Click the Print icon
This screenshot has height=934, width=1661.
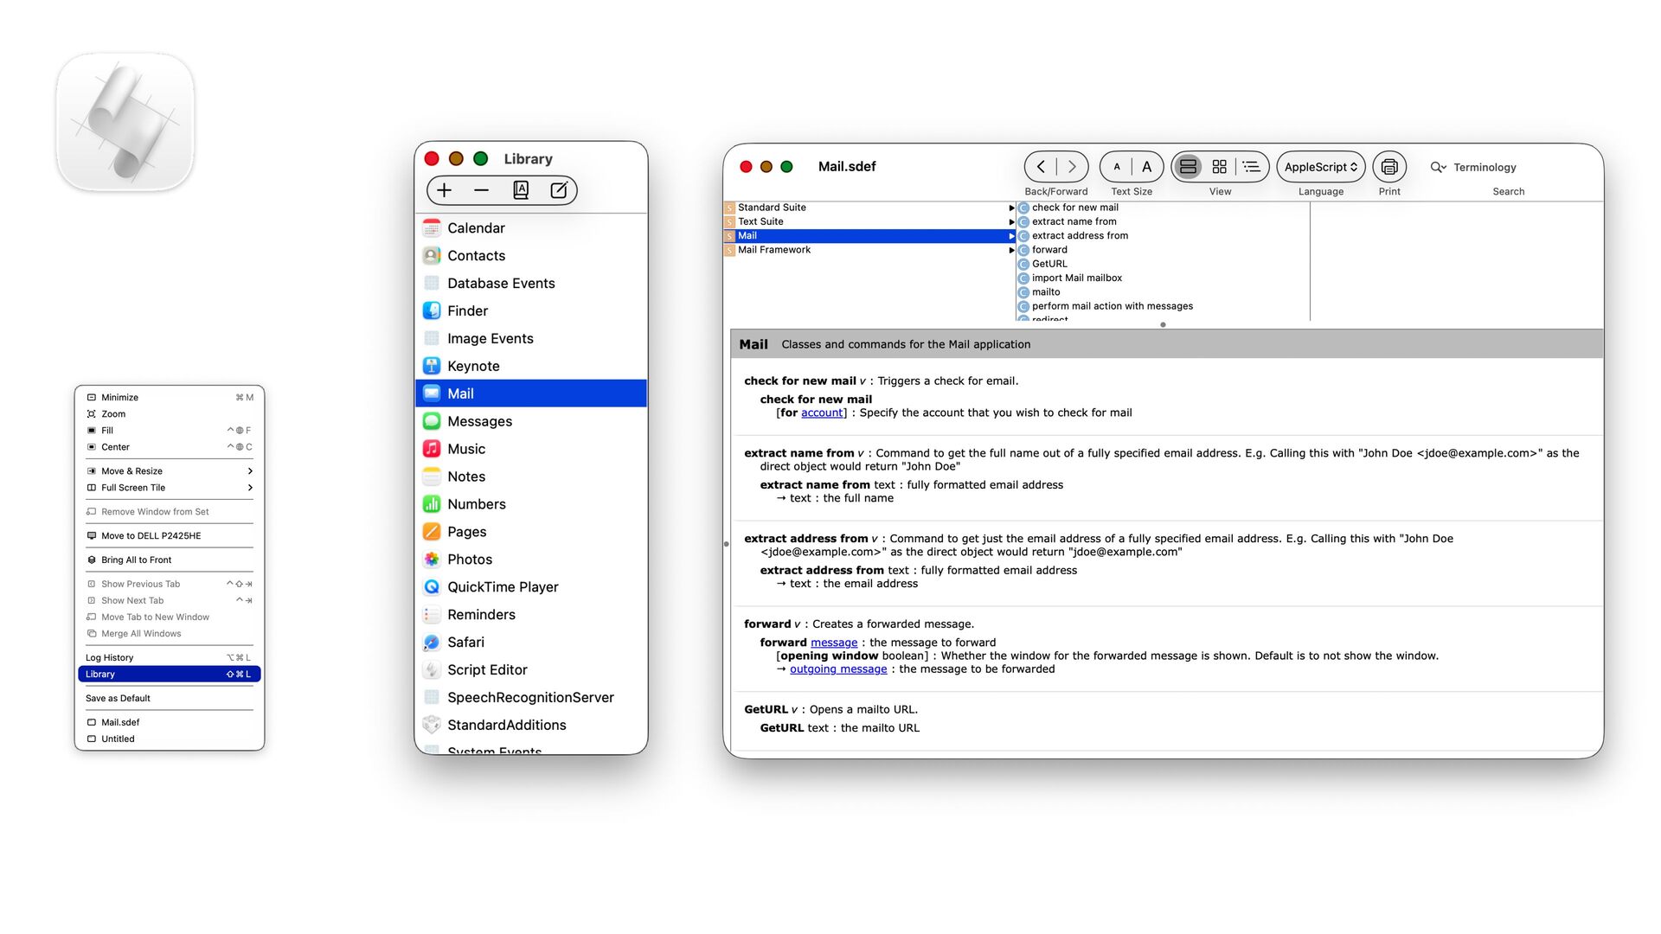[1388, 167]
